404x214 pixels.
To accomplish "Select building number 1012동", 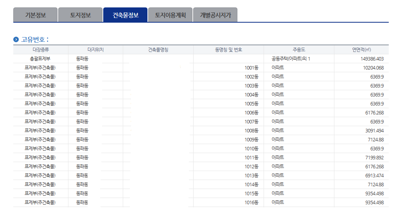I will pos(251,166).
